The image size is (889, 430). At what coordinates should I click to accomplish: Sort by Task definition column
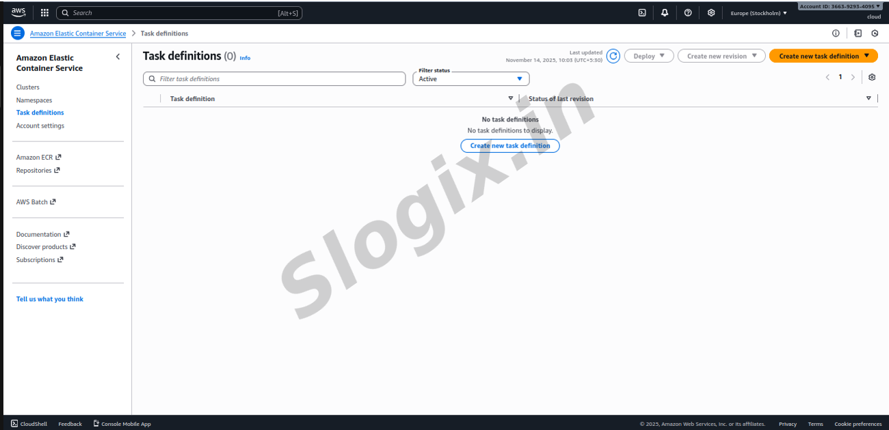click(x=193, y=99)
